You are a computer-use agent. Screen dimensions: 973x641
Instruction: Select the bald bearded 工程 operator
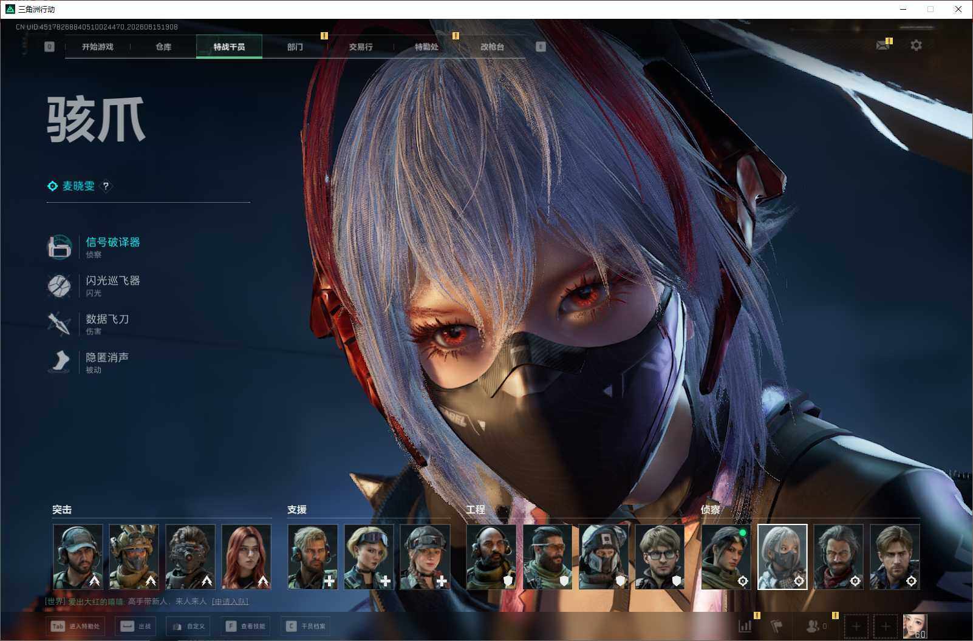[491, 557]
